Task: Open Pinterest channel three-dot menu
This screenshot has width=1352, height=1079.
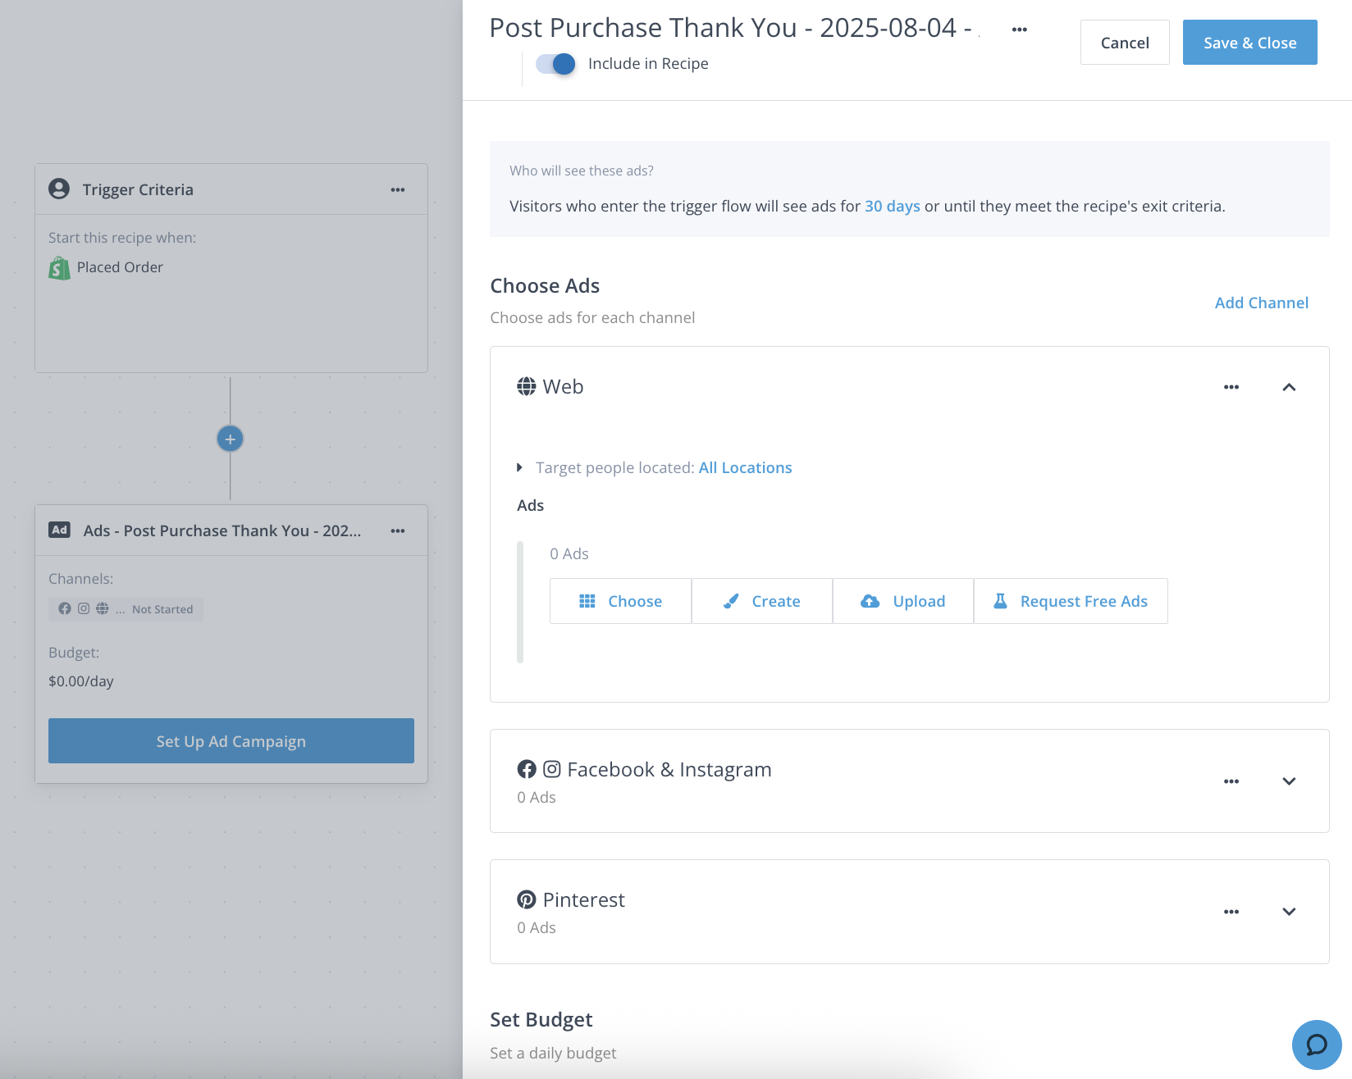Action: [1231, 912]
